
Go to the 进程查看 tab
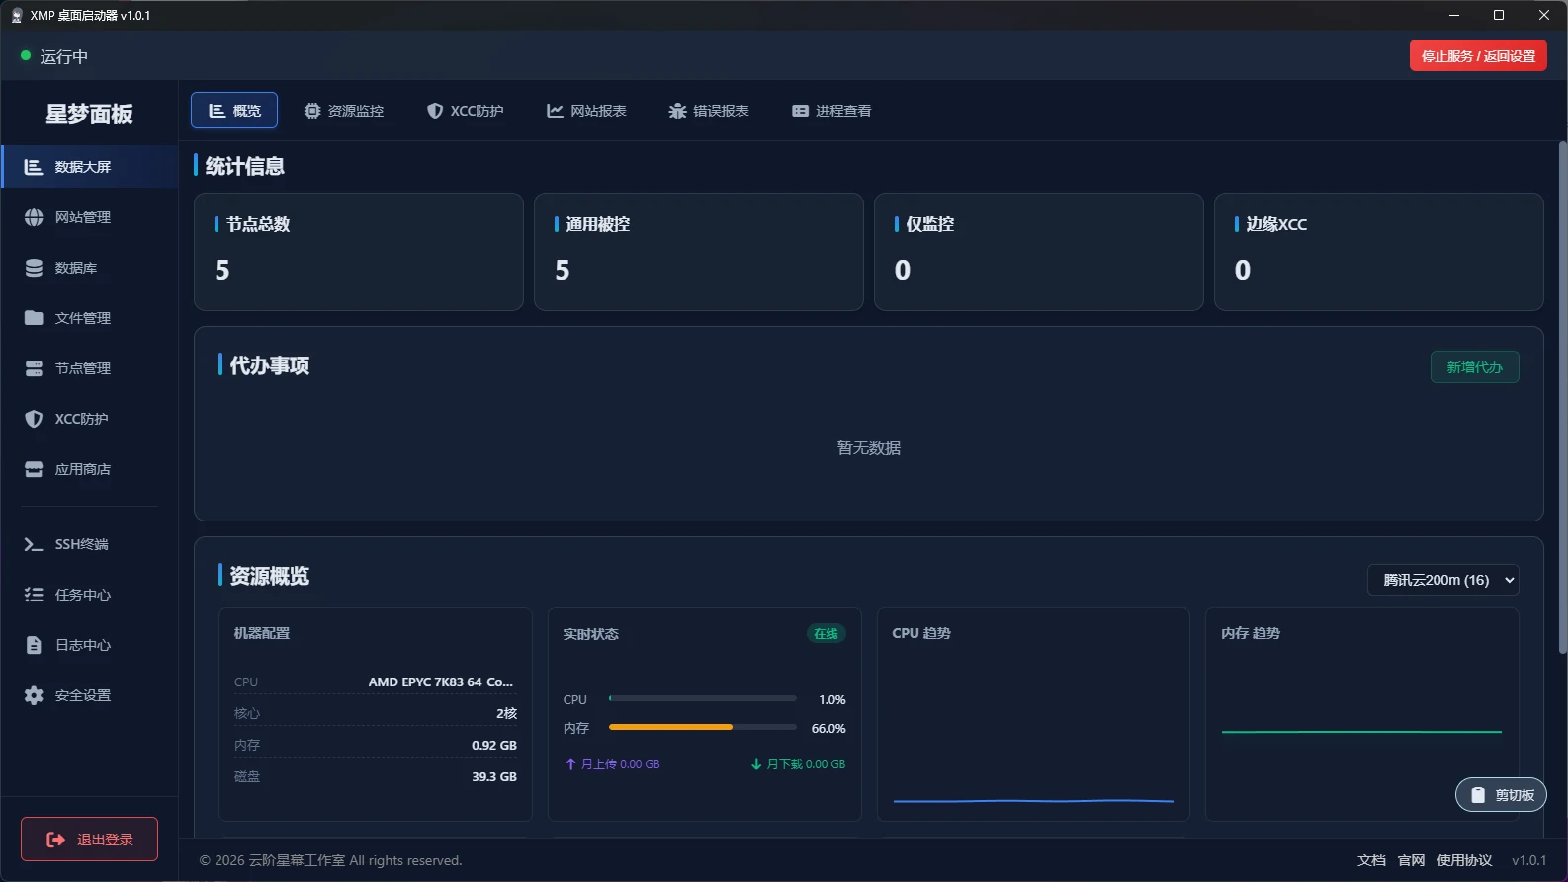(831, 111)
